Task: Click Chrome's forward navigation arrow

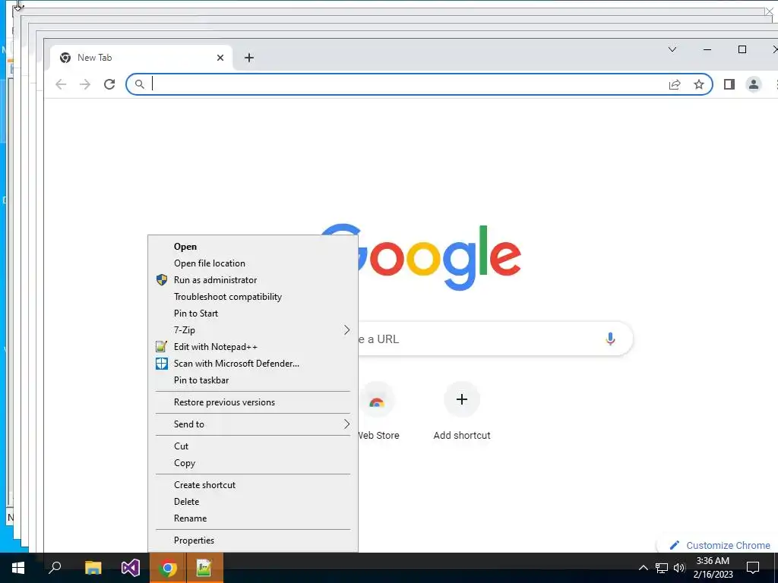Action: point(85,84)
